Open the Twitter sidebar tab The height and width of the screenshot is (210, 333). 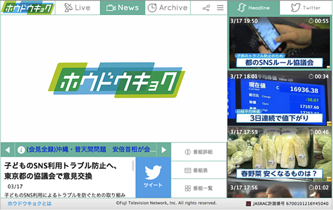tap(306, 8)
